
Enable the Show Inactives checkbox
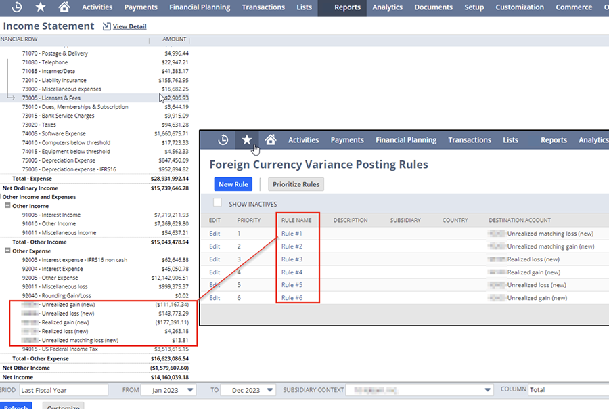[217, 202]
